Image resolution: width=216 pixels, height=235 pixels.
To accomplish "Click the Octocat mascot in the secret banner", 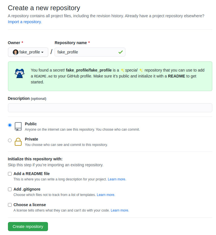I will (x=19, y=74).
